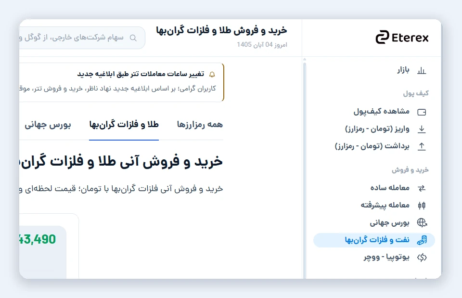The width and height of the screenshot is (462, 298).
Task: Click the heading خرید و فروش آنی طلا
Action: tap(121, 161)
